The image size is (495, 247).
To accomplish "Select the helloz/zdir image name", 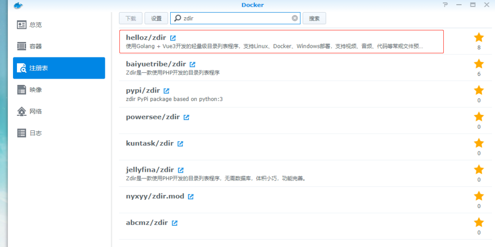I will [146, 38].
